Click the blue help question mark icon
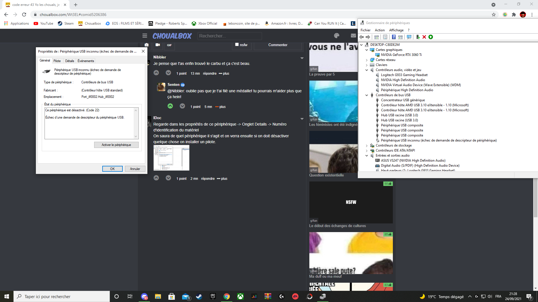 [394, 37]
